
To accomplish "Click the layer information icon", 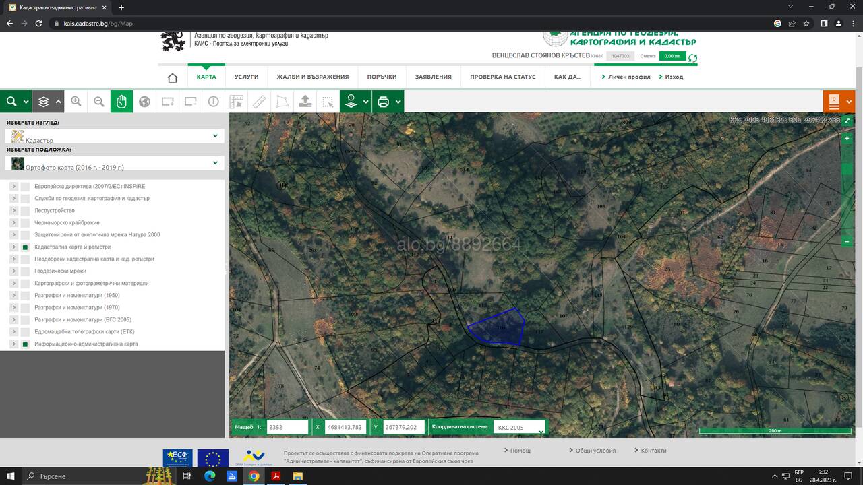I will (x=351, y=102).
